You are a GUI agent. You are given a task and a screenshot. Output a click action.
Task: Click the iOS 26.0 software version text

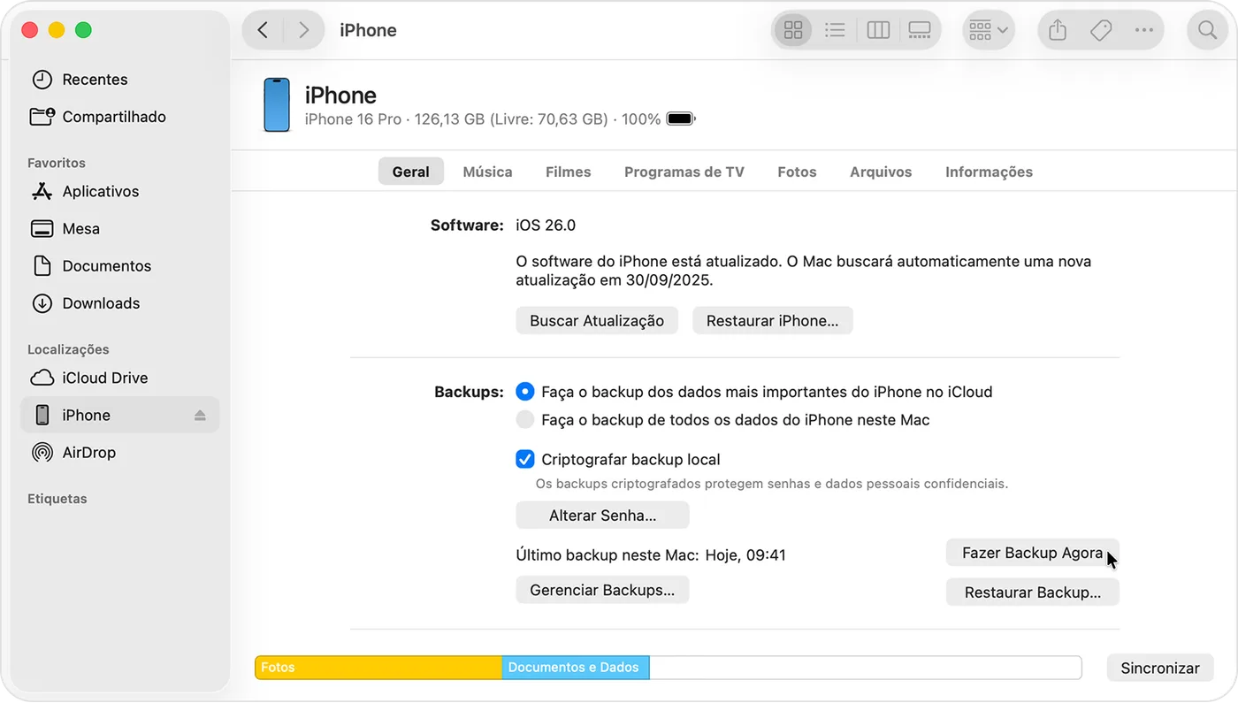point(546,225)
